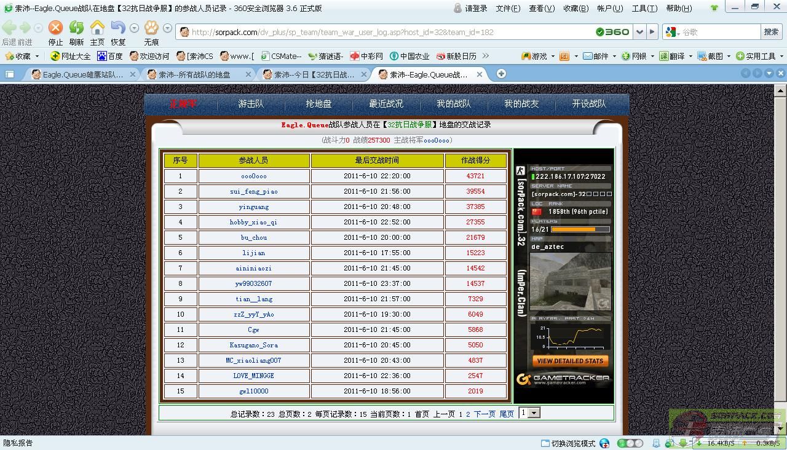This screenshot has width=787, height=450.
Task: Open the sui_feng_piao player link
Action: pos(253,192)
